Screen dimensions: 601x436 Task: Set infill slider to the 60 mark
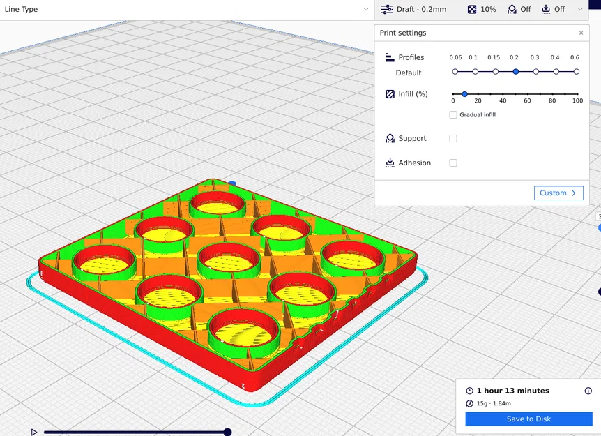coord(527,94)
